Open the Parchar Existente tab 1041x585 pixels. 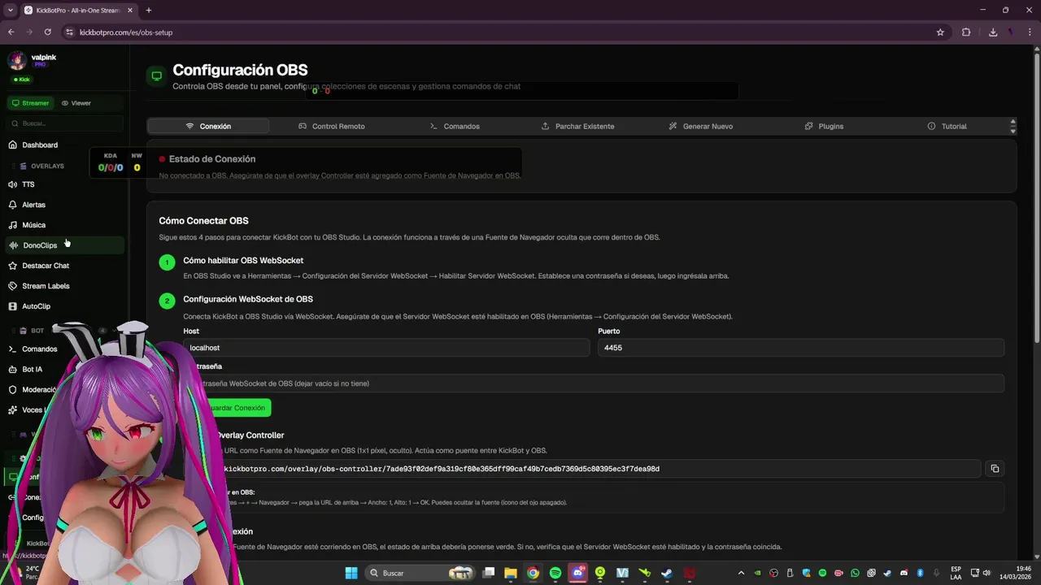(577, 126)
